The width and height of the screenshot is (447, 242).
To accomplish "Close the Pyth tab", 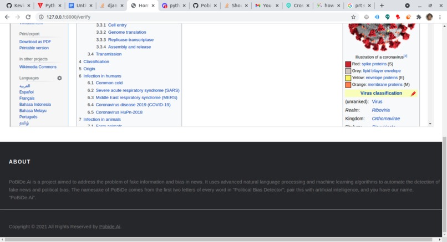I will click(x=60, y=6).
